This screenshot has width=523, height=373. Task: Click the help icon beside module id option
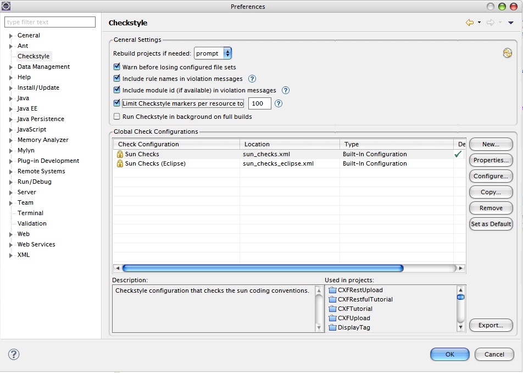[285, 90]
